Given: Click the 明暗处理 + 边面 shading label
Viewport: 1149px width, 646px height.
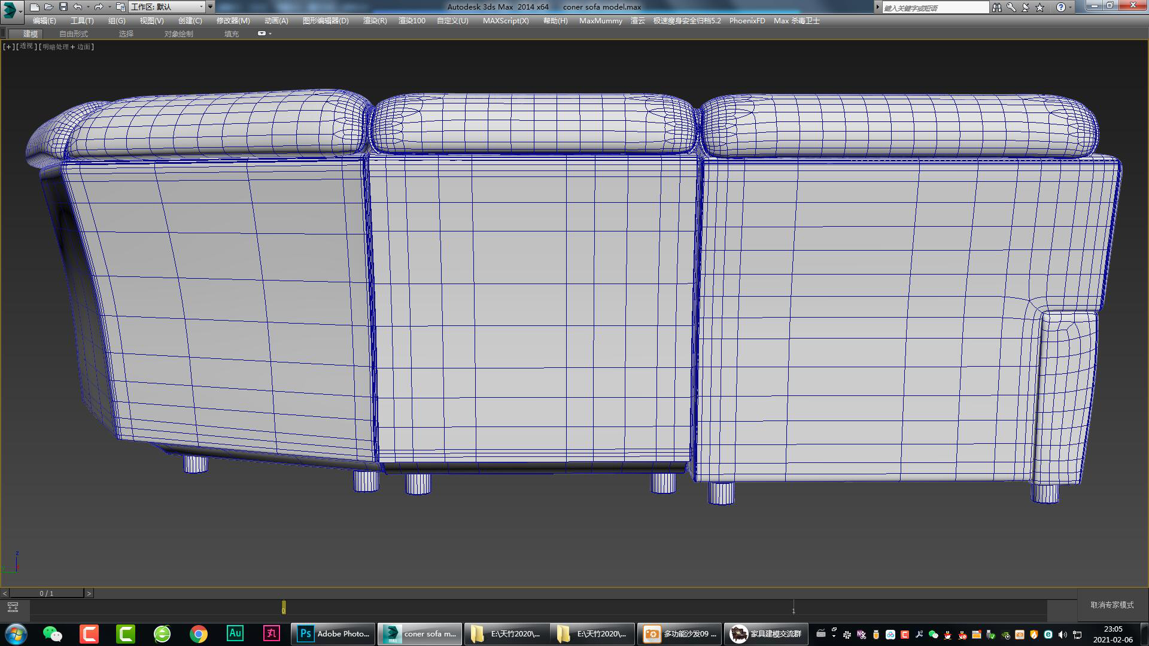Looking at the screenshot, I should pyautogui.click(x=66, y=47).
